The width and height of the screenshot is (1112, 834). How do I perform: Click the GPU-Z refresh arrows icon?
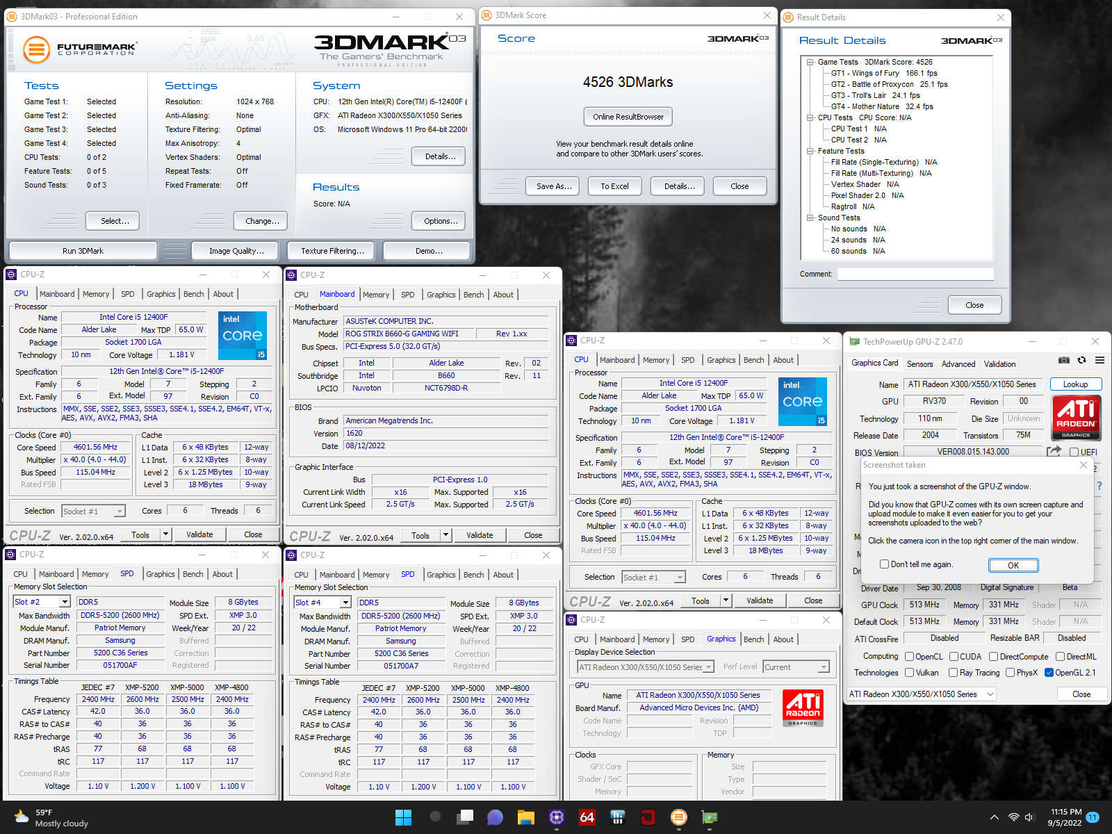pyautogui.click(x=1081, y=360)
